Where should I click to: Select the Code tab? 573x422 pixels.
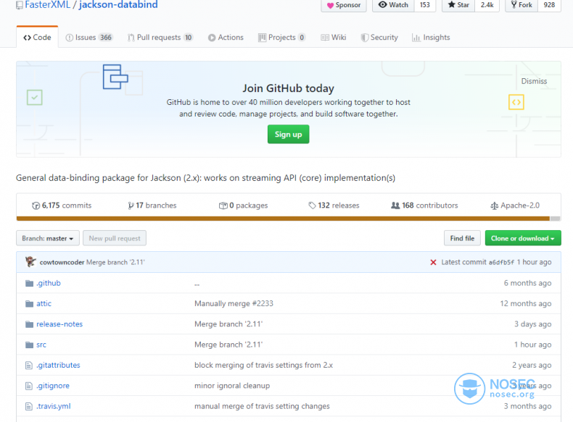tap(37, 37)
